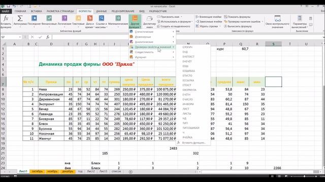Toggle Показать формулы show formulas
Screen dimensions: 325x182
click(237, 17)
